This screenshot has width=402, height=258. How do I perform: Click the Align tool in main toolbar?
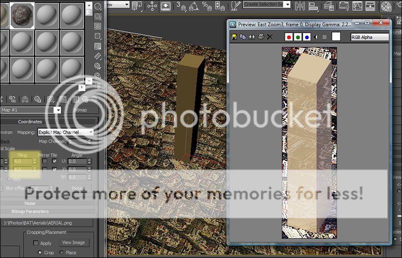pos(314,6)
